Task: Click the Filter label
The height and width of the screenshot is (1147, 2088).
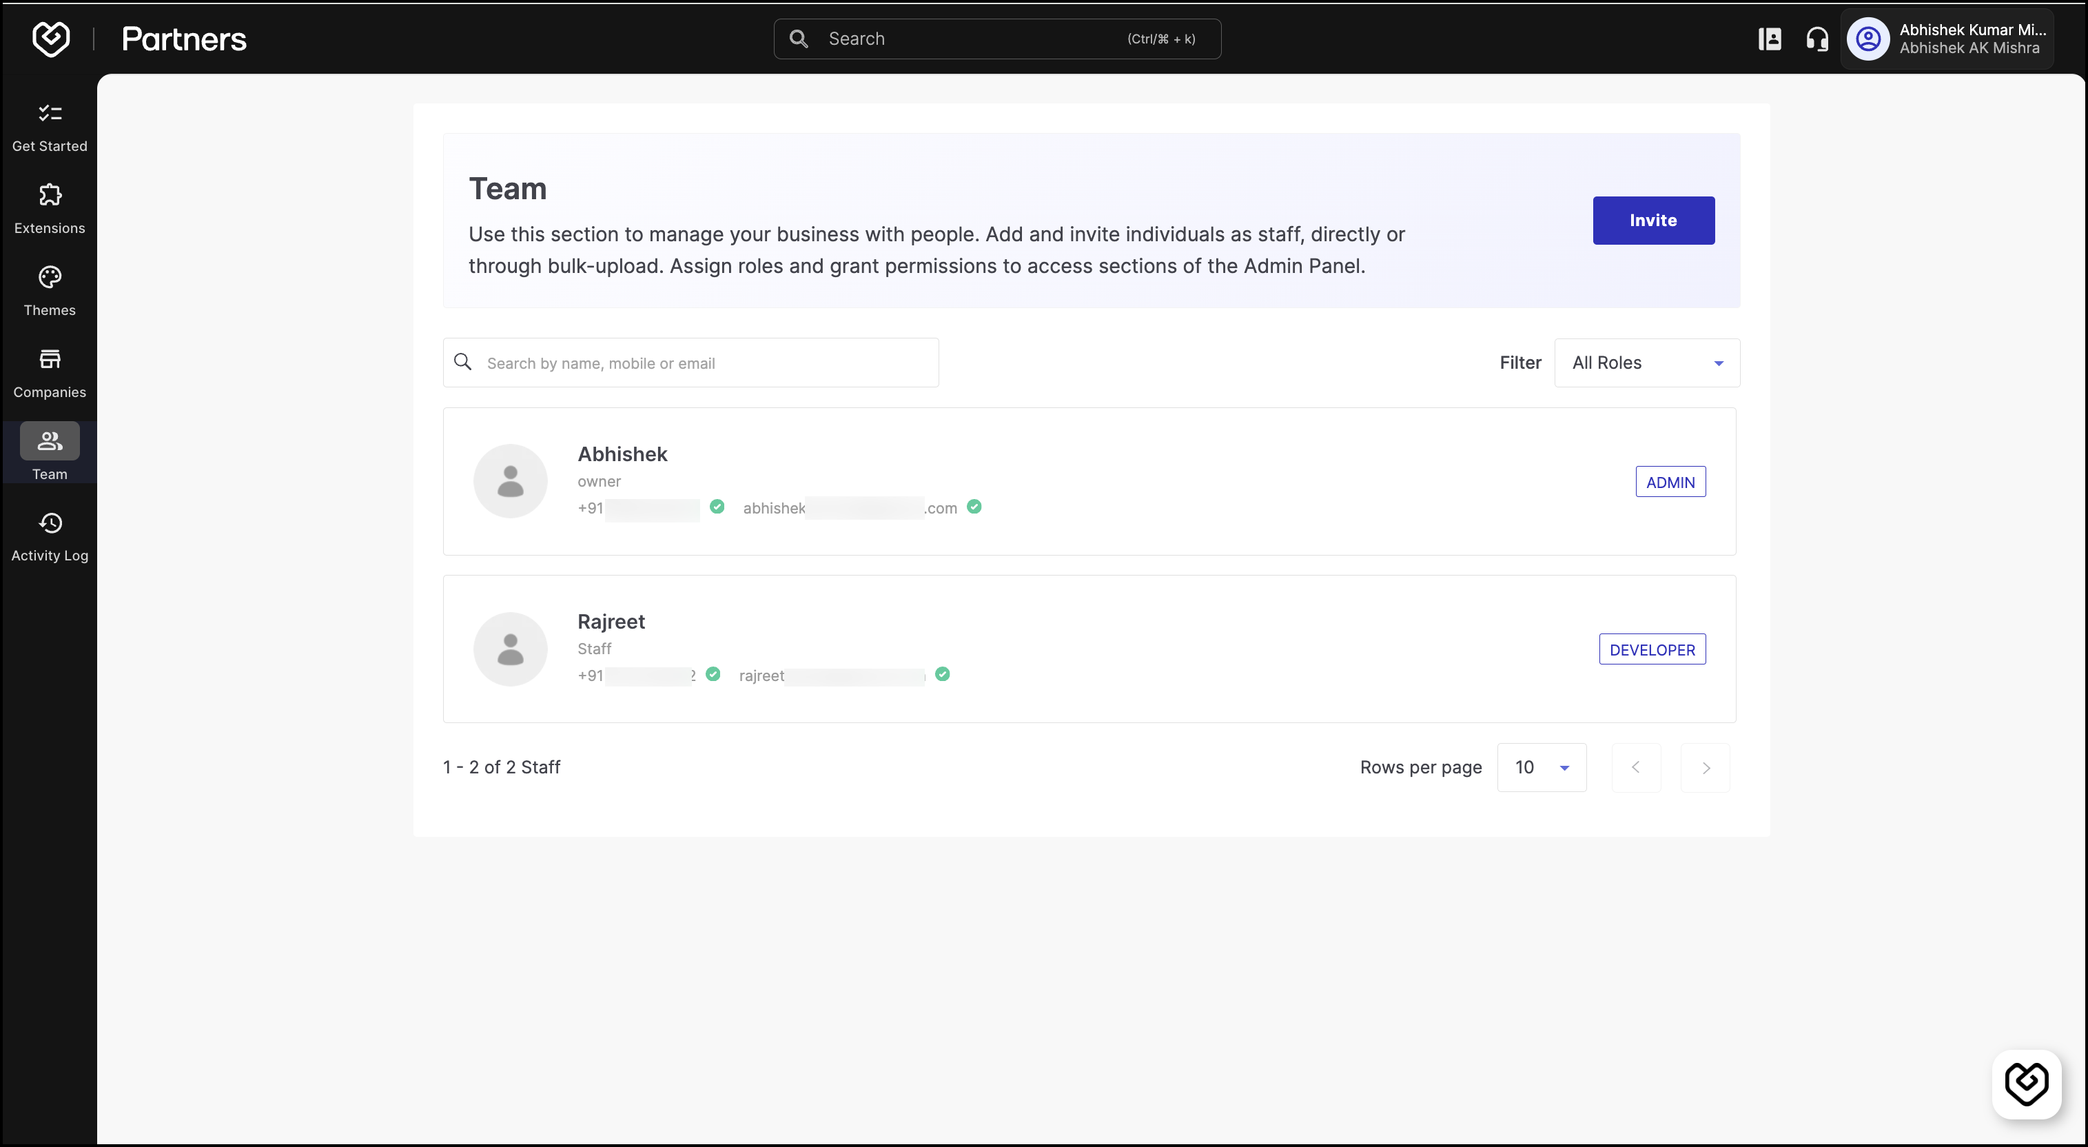Action: coord(1521,363)
